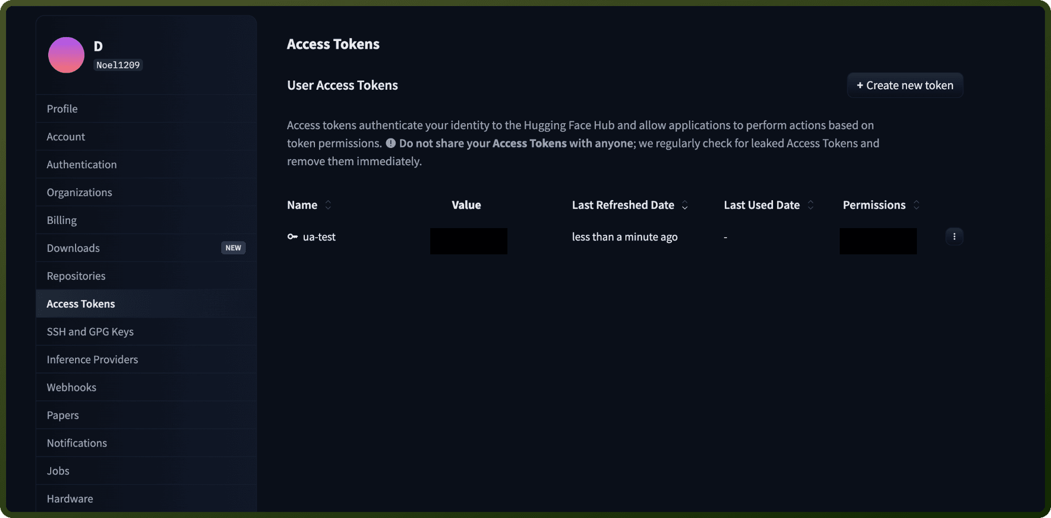Click the NEW badge next to Downloads

[233, 248]
